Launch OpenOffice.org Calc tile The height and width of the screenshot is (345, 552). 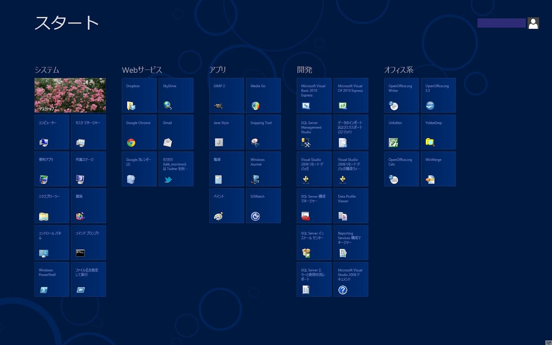[402, 169]
